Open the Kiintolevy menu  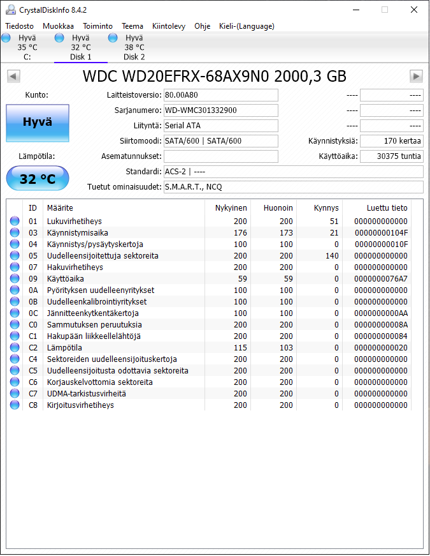(x=168, y=26)
